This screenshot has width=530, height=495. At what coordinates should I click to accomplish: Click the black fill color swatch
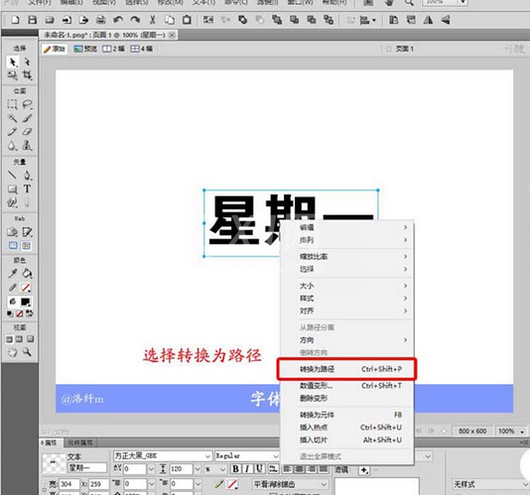[26, 302]
